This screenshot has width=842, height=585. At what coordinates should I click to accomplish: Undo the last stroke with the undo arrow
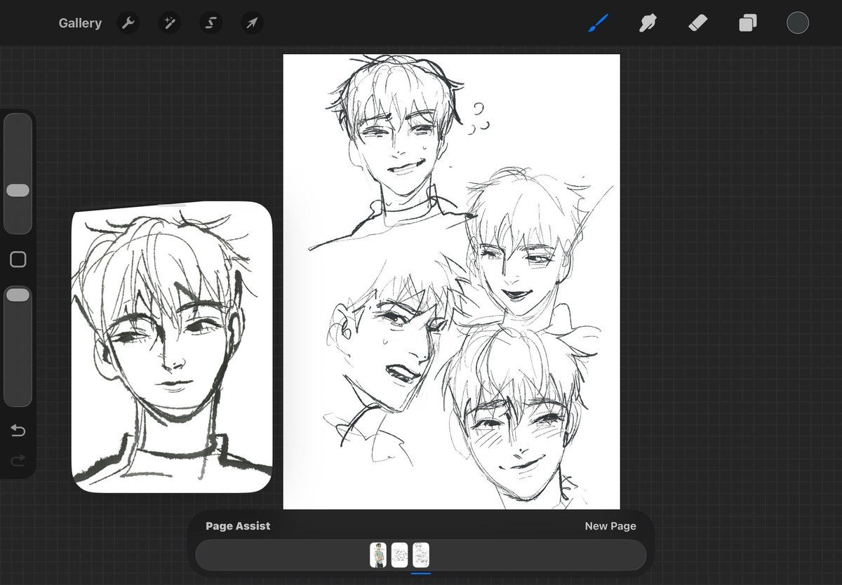tap(18, 431)
